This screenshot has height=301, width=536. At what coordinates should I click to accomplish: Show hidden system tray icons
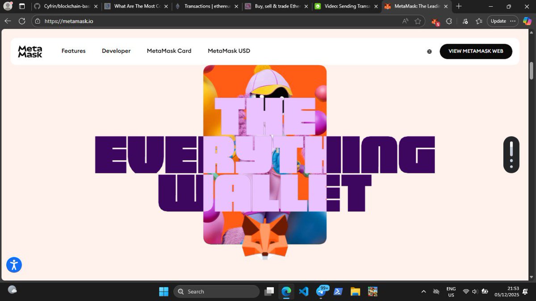click(423, 292)
